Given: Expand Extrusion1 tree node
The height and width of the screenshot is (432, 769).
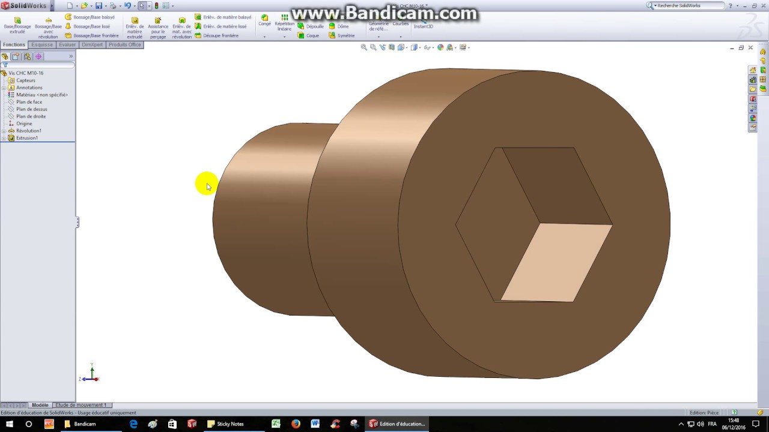Looking at the screenshot, I should click(4, 138).
